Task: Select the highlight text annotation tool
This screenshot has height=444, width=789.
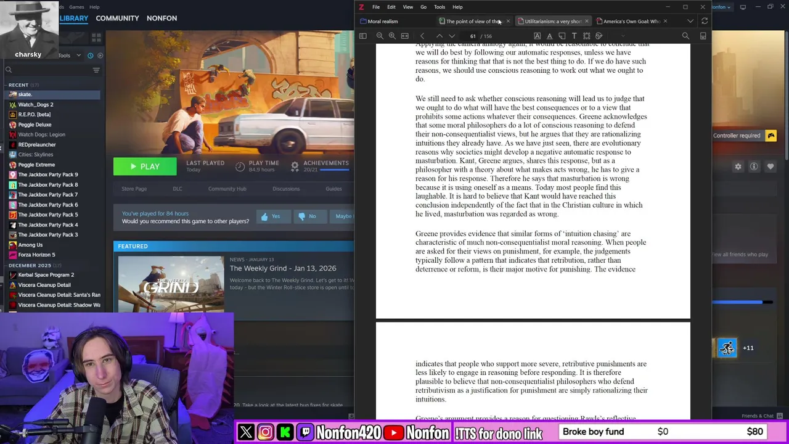Action: click(x=538, y=36)
